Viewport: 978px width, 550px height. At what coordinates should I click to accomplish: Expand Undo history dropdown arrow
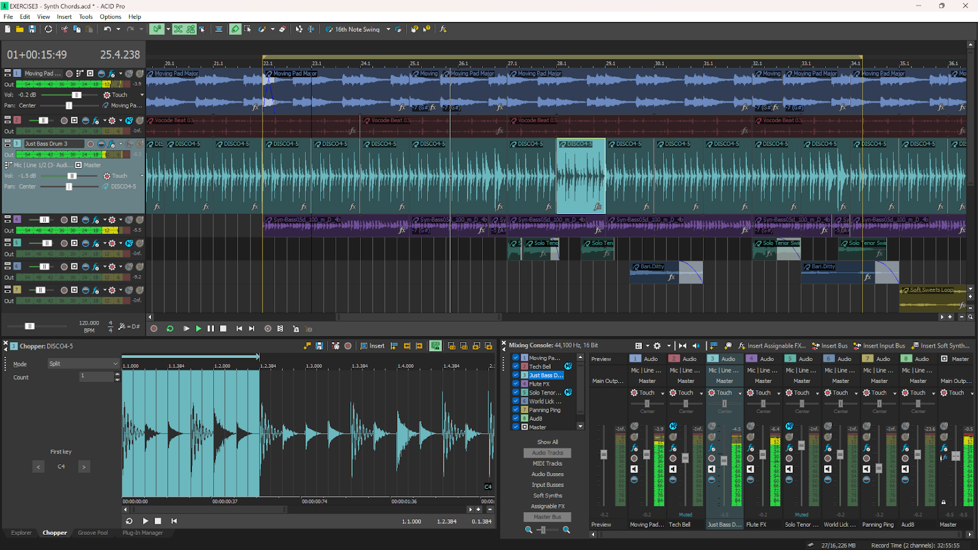pyautogui.click(x=118, y=29)
